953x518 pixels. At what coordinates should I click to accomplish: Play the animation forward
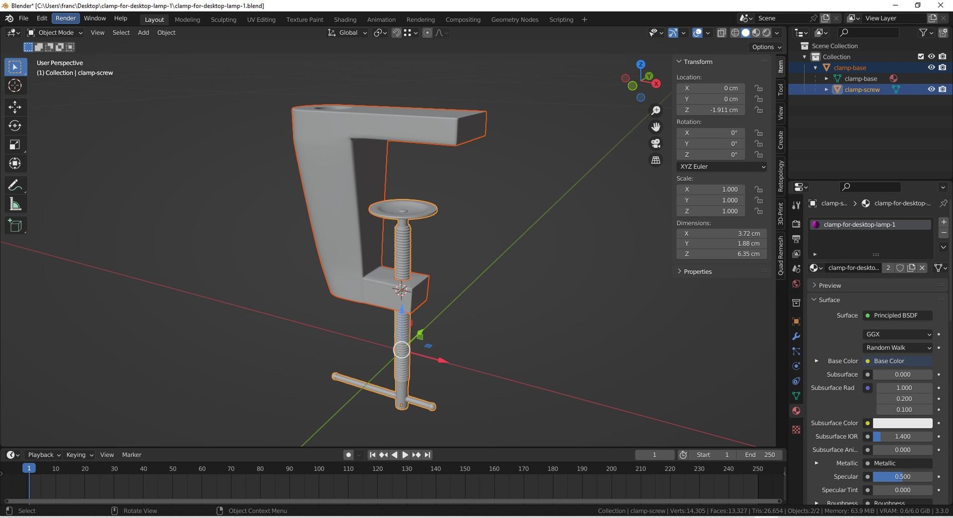tap(405, 455)
